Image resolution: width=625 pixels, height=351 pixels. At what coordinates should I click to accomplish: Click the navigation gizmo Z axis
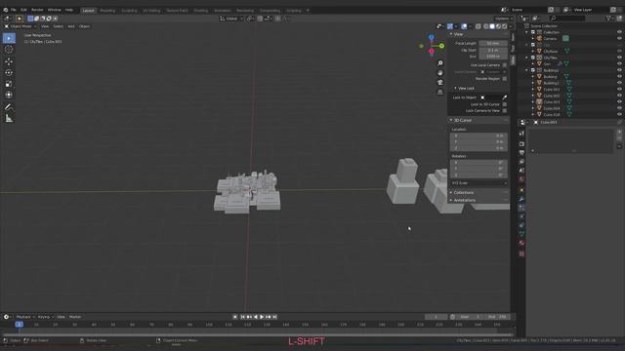click(x=432, y=37)
